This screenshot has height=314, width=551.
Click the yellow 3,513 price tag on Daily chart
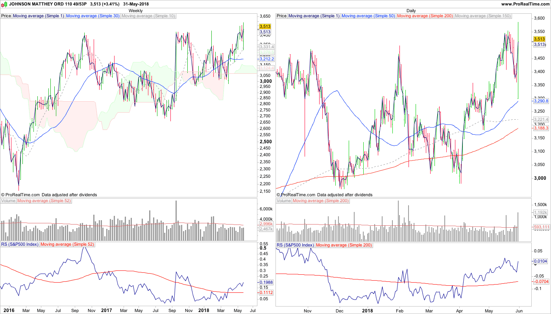(x=539, y=39)
